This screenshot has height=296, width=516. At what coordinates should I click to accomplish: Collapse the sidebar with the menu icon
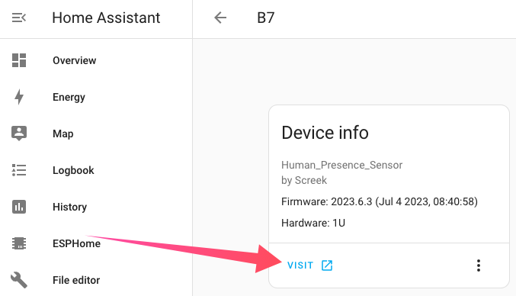point(19,18)
